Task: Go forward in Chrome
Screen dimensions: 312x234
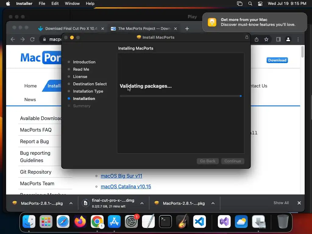Action: tap(23, 39)
